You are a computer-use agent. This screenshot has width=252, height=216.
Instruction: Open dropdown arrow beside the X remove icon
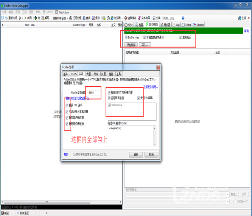[22, 18]
